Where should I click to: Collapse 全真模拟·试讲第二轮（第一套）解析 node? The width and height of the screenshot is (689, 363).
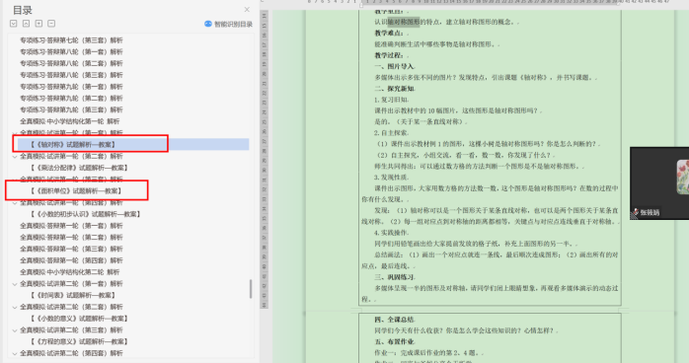(x=15, y=284)
